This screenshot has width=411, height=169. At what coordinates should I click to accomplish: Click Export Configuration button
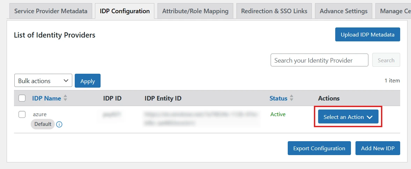[319, 148]
